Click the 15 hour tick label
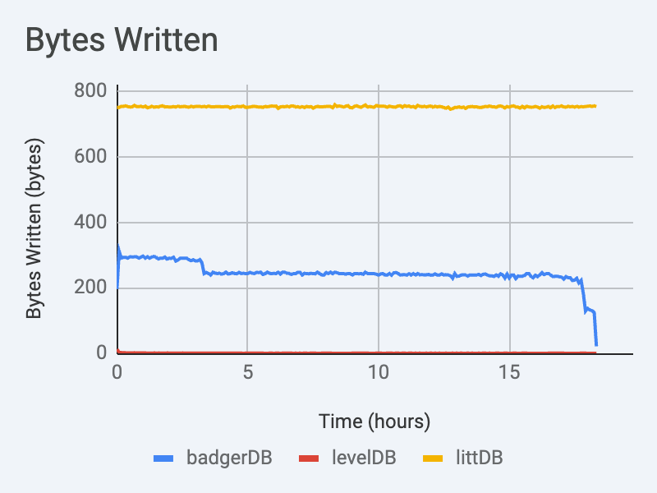657x493 pixels. (x=509, y=372)
